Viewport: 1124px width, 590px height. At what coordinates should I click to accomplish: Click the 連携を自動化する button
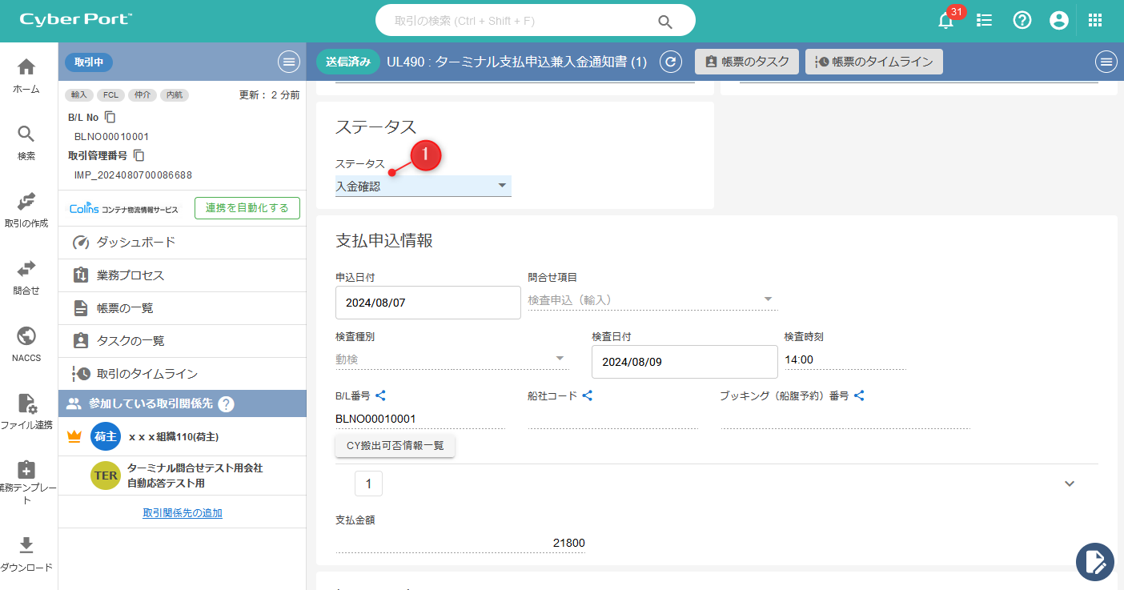click(x=247, y=208)
